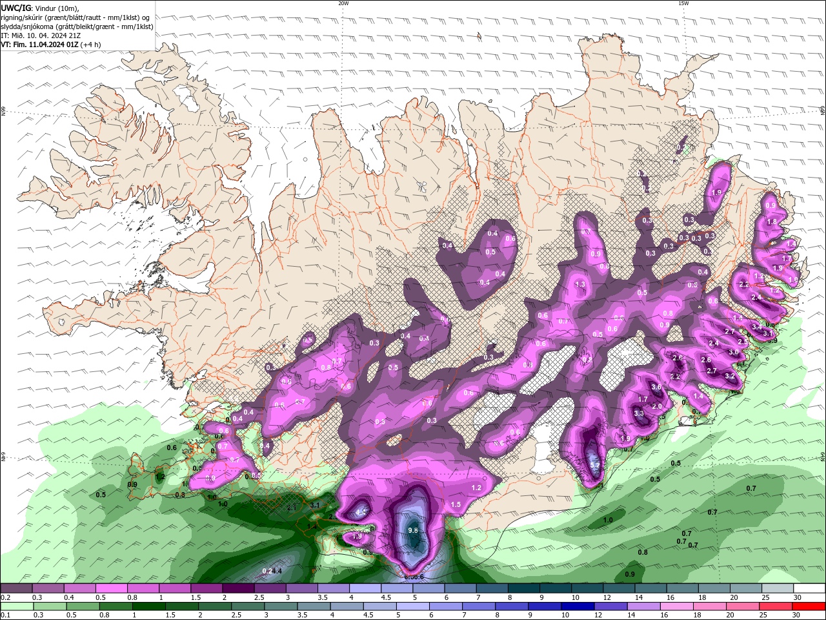Click the grey-green swatch labeled 3 in the lower legend

click(281, 606)
